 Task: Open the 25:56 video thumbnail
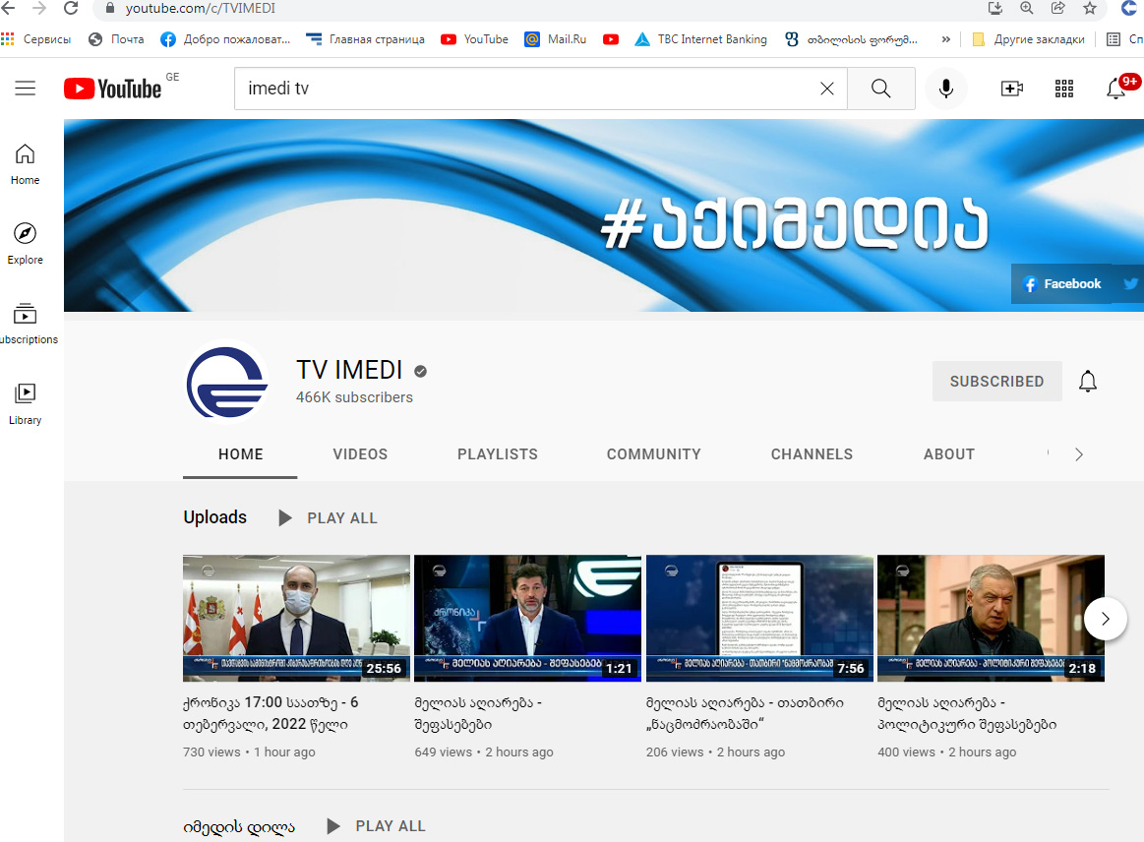click(296, 618)
